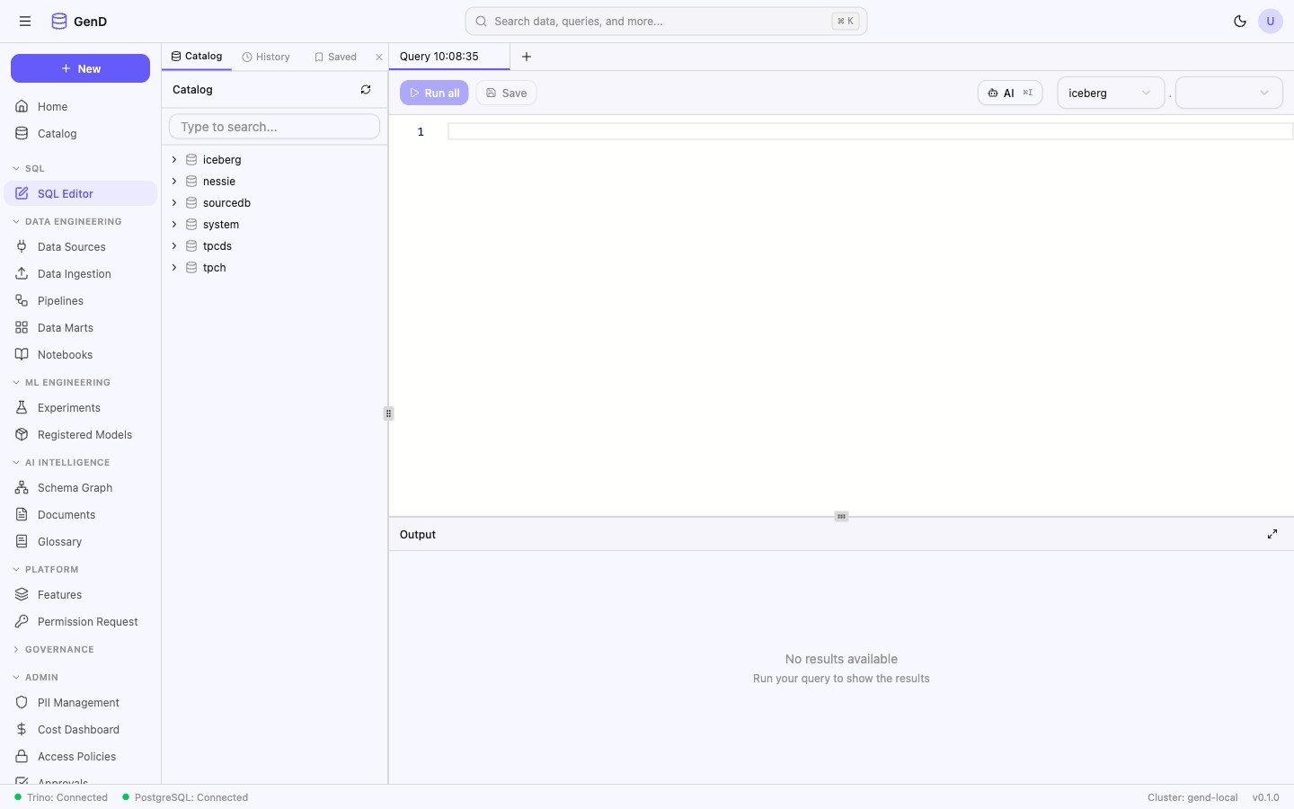Toggle the hamburger menu in the top bar

25,21
